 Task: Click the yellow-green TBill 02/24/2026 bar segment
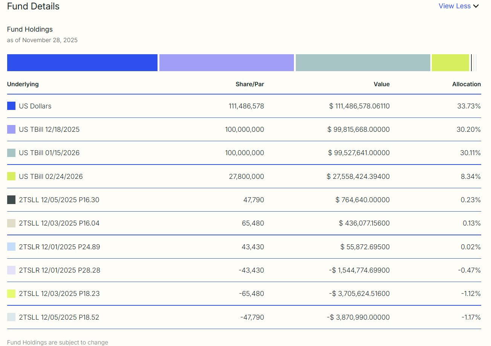[x=450, y=62]
